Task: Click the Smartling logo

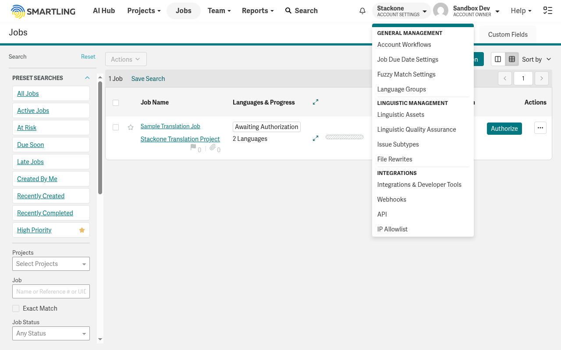Action: 43,11
